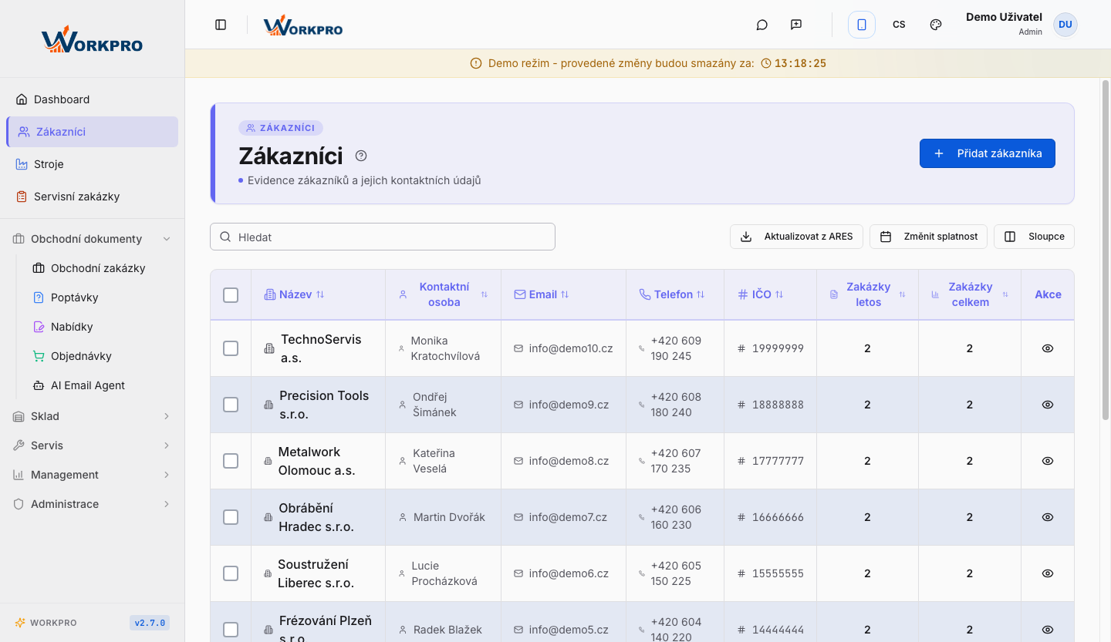Open AI Email Agent in the sidebar
This screenshot has width=1111, height=642.
[x=100, y=385]
